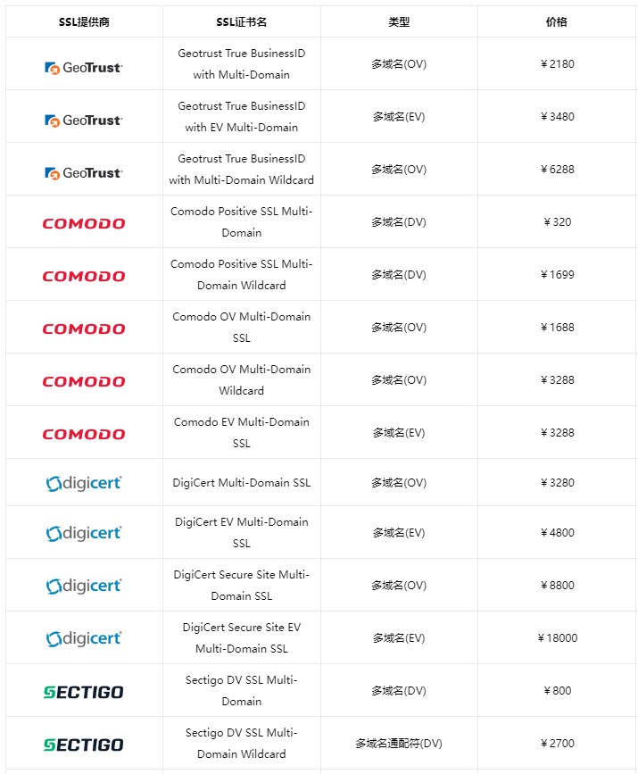This screenshot has width=638, height=774.
Task: Select the Sectigo logo in the ¥2700 wildcard row
Action: tap(84, 744)
